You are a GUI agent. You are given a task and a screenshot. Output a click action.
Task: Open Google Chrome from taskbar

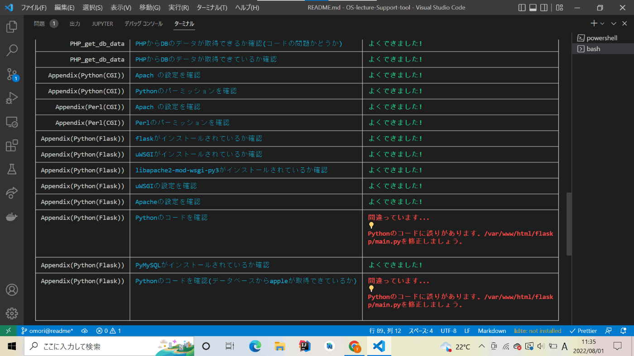355,347
